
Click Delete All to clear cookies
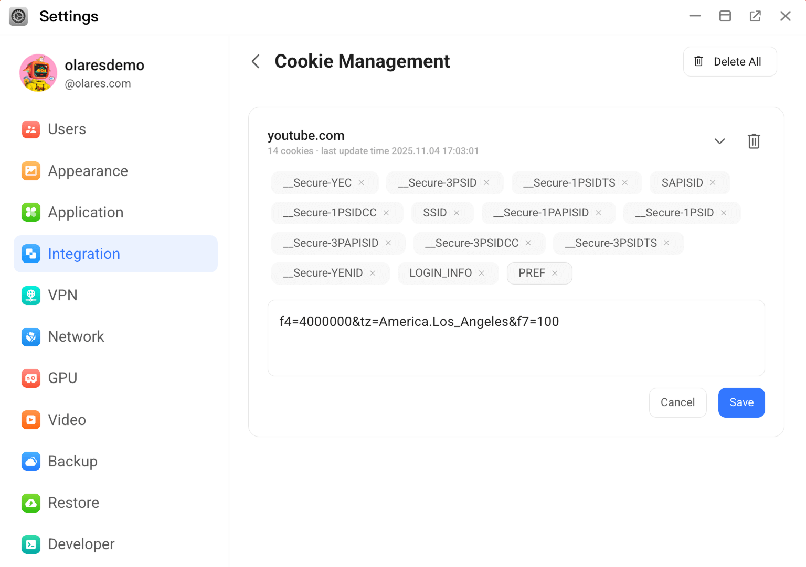coord(730,61)
